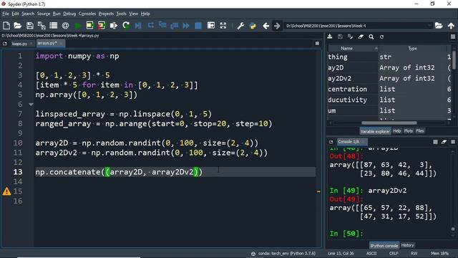This screenshot has height=258, width=458.
Task: Continue execution debug icon
Action: tap(186, 26)
